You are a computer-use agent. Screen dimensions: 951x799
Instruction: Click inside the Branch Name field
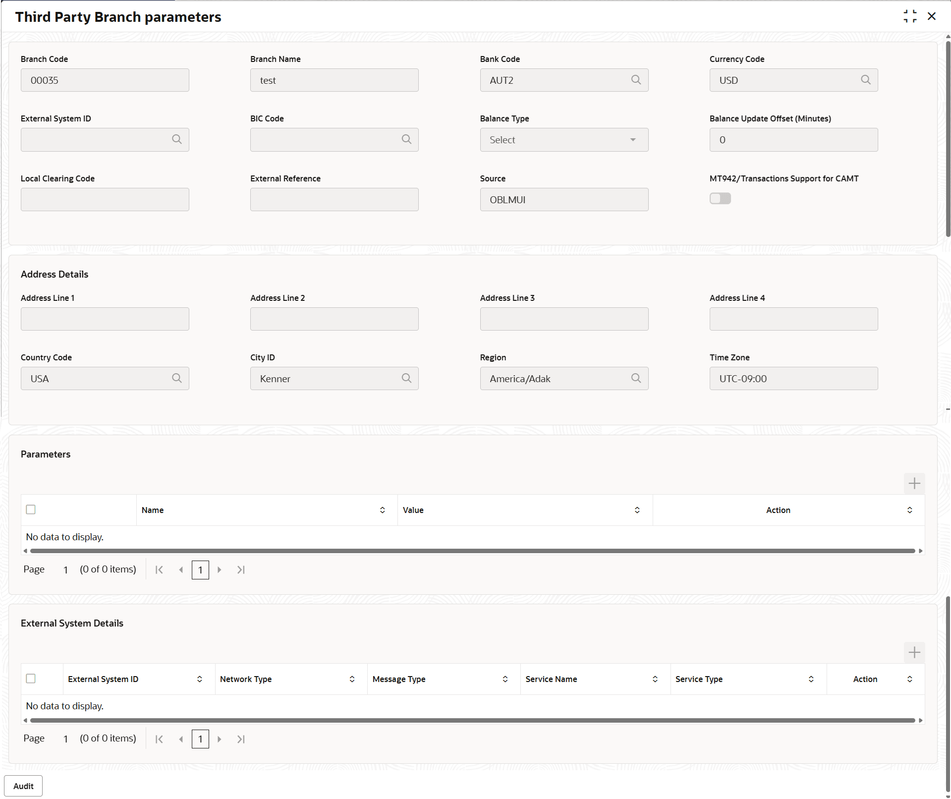point(334,80)
